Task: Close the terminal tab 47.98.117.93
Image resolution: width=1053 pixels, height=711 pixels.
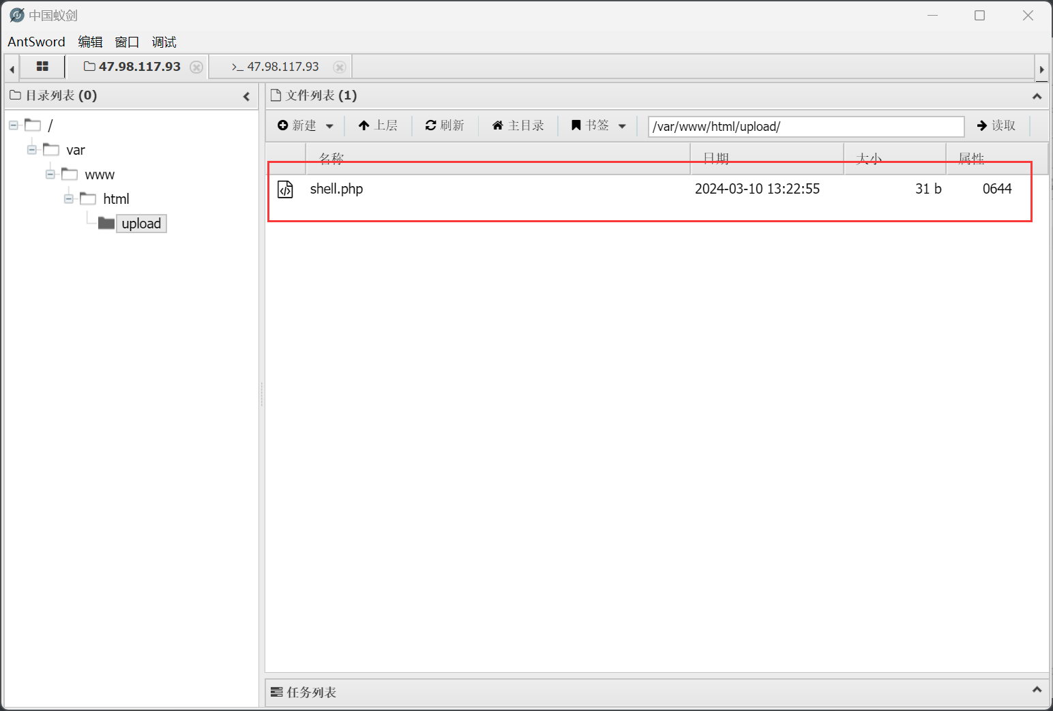Action: [340, 67]
